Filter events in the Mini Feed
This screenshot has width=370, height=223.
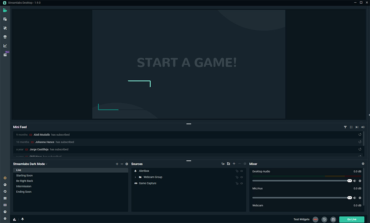coord(345,127)
